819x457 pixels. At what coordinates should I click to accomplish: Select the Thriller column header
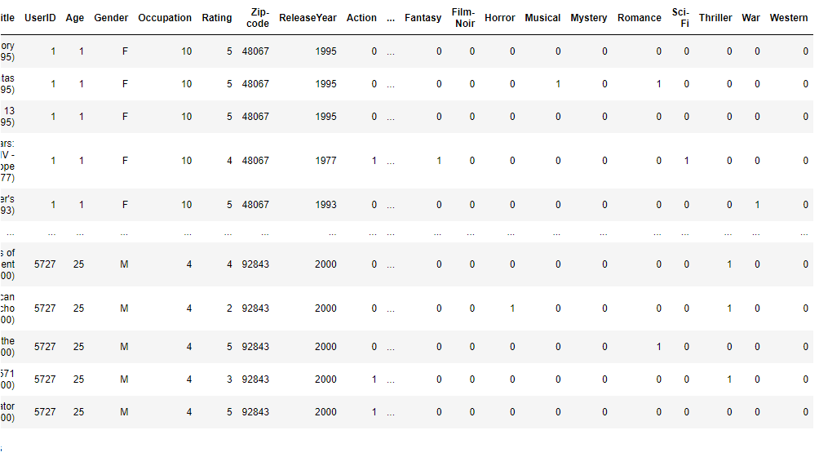715,18
